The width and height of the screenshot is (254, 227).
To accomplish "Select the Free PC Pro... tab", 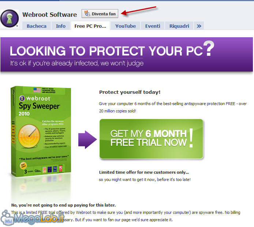I will [90, 26].
